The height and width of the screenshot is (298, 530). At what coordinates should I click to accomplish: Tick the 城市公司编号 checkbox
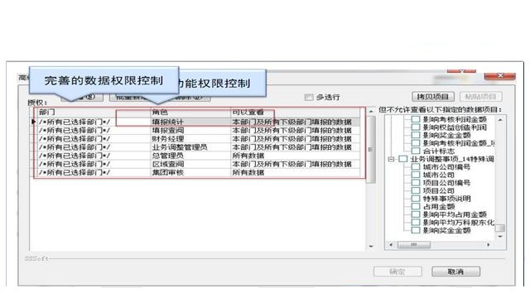416,166
